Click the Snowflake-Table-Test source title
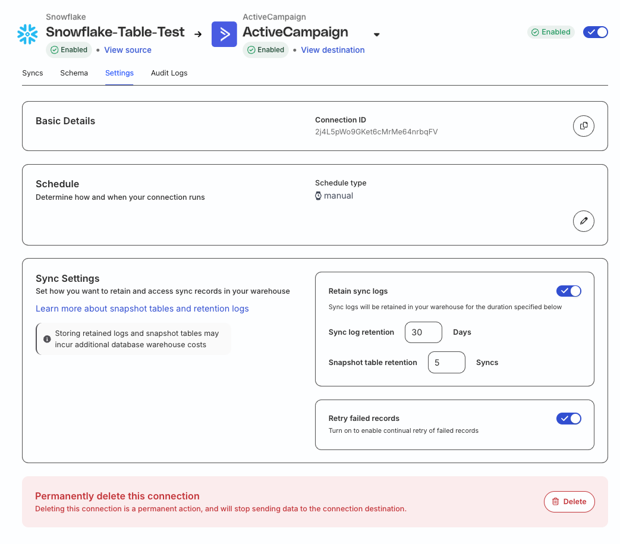Image resolution: width=620 pixels, height=544 pixels. pos(115,32)
